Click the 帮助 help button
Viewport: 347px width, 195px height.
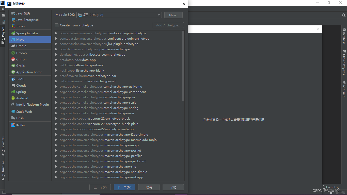click(173, 187)
